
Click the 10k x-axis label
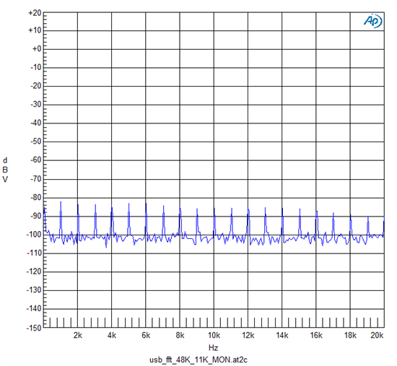(x=214, y=336)
